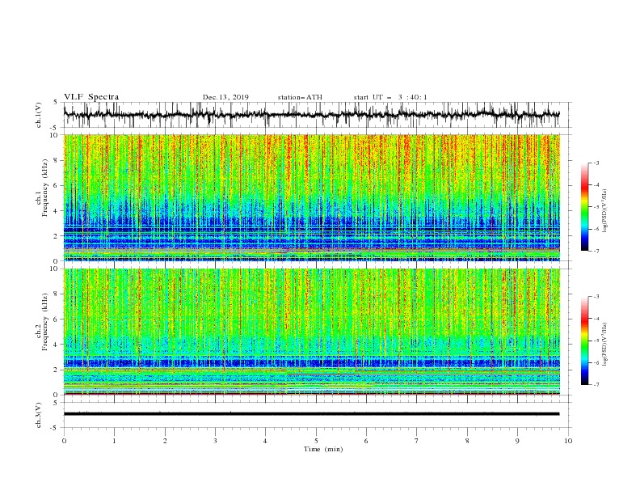Select the date 'Dec. 13, 2019'
This screenshot has height=495, width=640.
[225, 97]
